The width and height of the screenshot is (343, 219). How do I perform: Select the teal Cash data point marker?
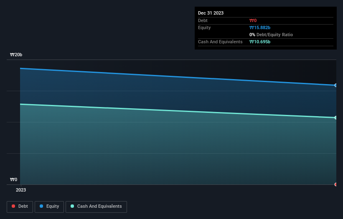[x=336, y=118]
